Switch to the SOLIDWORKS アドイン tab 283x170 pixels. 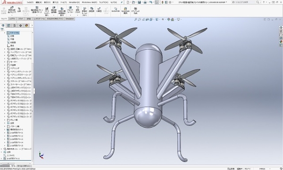pos(55,19)
